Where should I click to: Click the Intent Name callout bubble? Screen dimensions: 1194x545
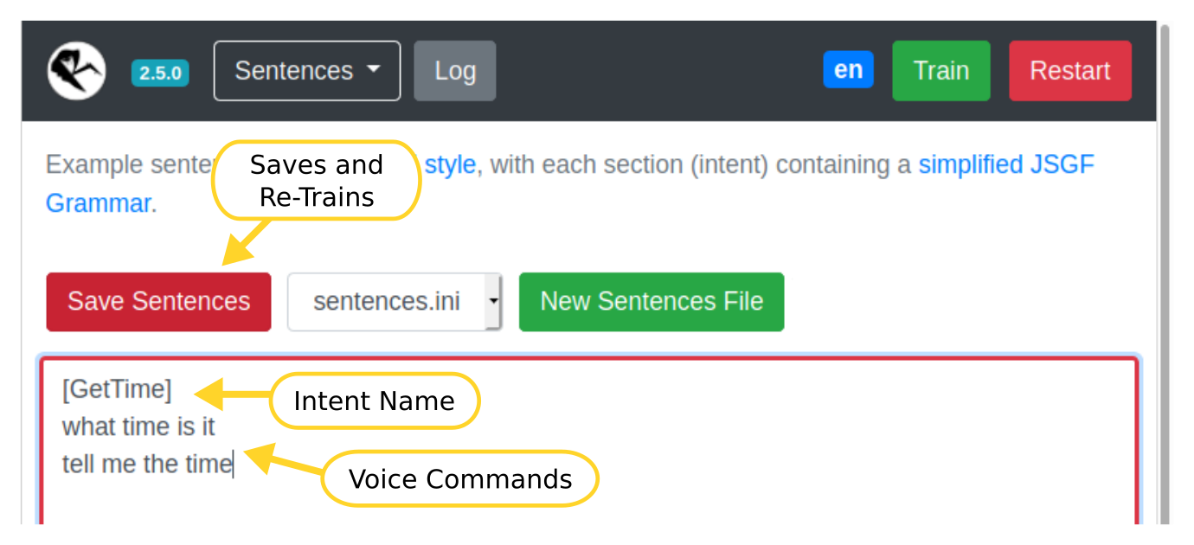pyautogui.click(x=376, y=401)
